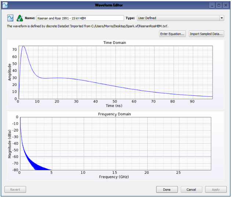Click the Time (ns) axis label

[x=115, y=106]
